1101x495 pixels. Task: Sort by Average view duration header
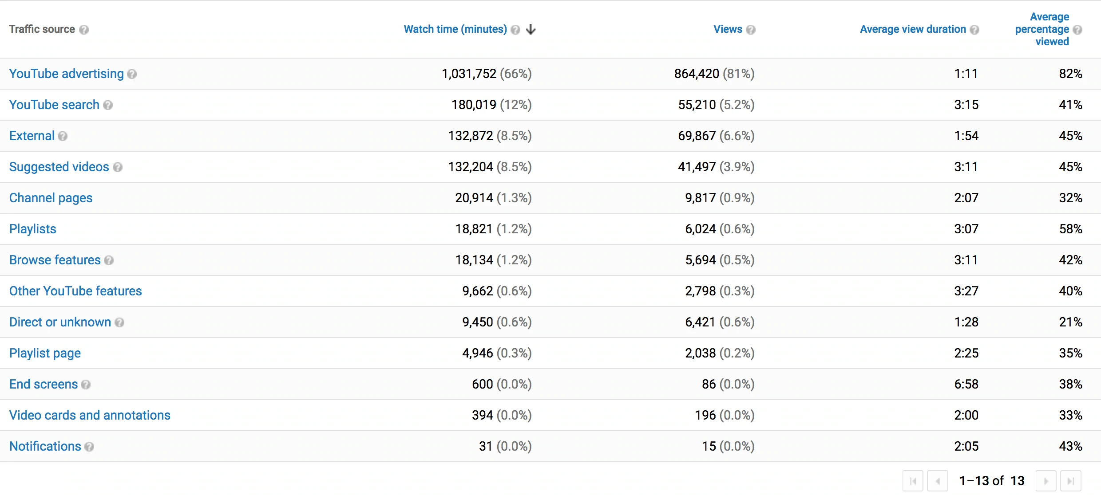(x=912, y=29)
